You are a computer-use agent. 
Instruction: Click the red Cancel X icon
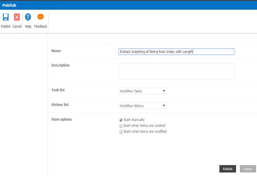(17, 17)
